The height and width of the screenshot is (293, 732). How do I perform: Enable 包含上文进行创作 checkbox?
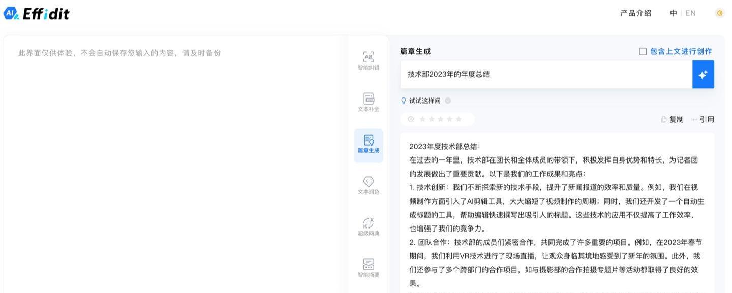(643, 51)
